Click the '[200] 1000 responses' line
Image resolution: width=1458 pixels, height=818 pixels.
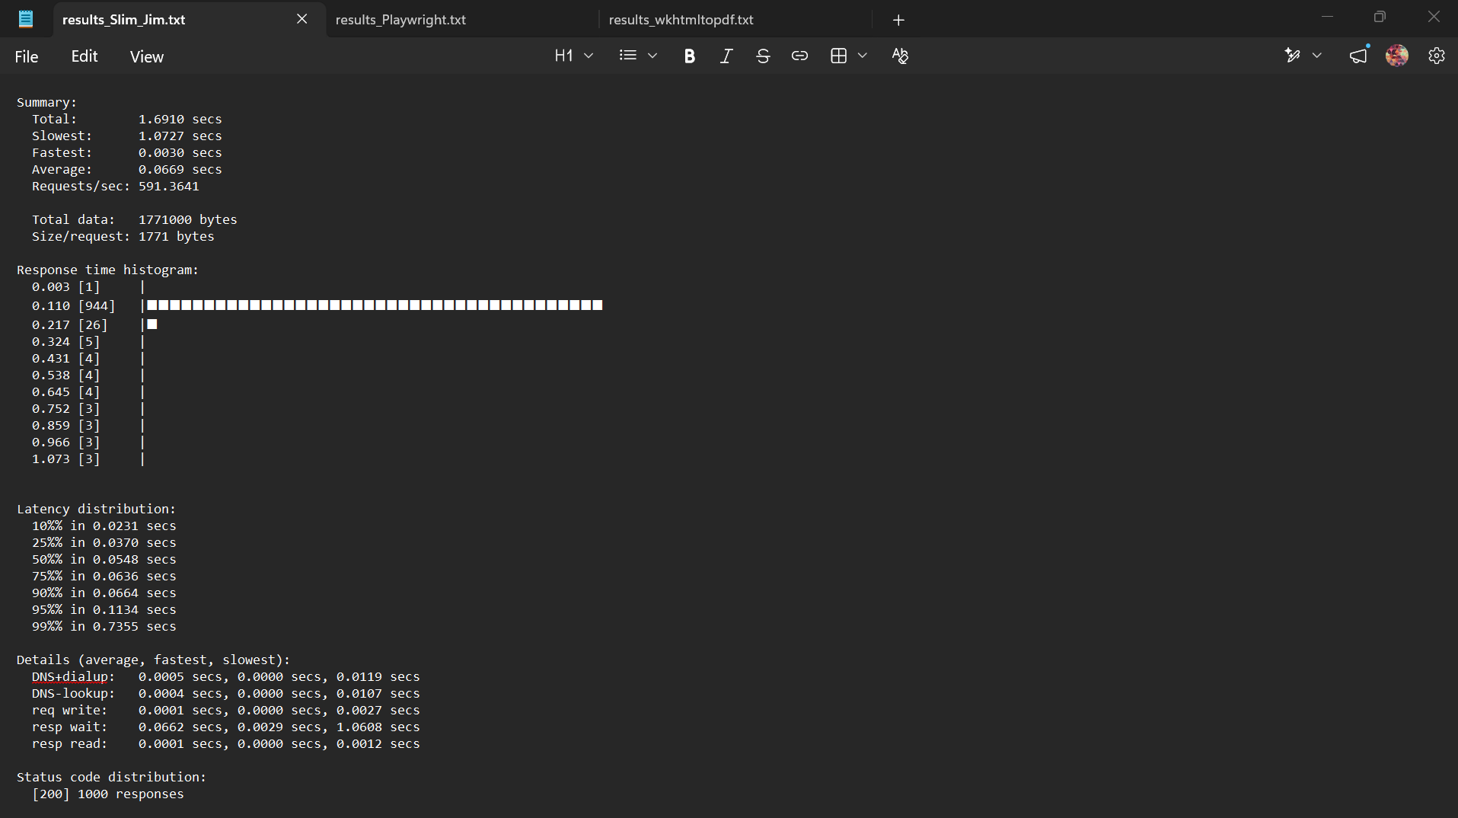107,794
